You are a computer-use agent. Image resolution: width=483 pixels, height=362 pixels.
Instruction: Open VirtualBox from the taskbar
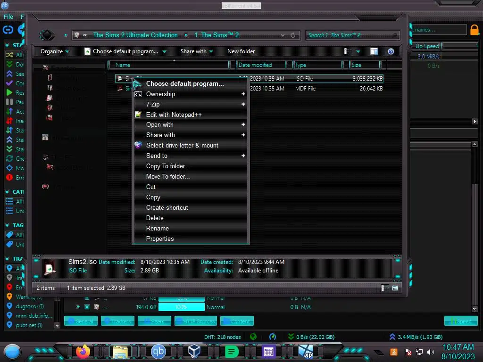click(194, 352)
